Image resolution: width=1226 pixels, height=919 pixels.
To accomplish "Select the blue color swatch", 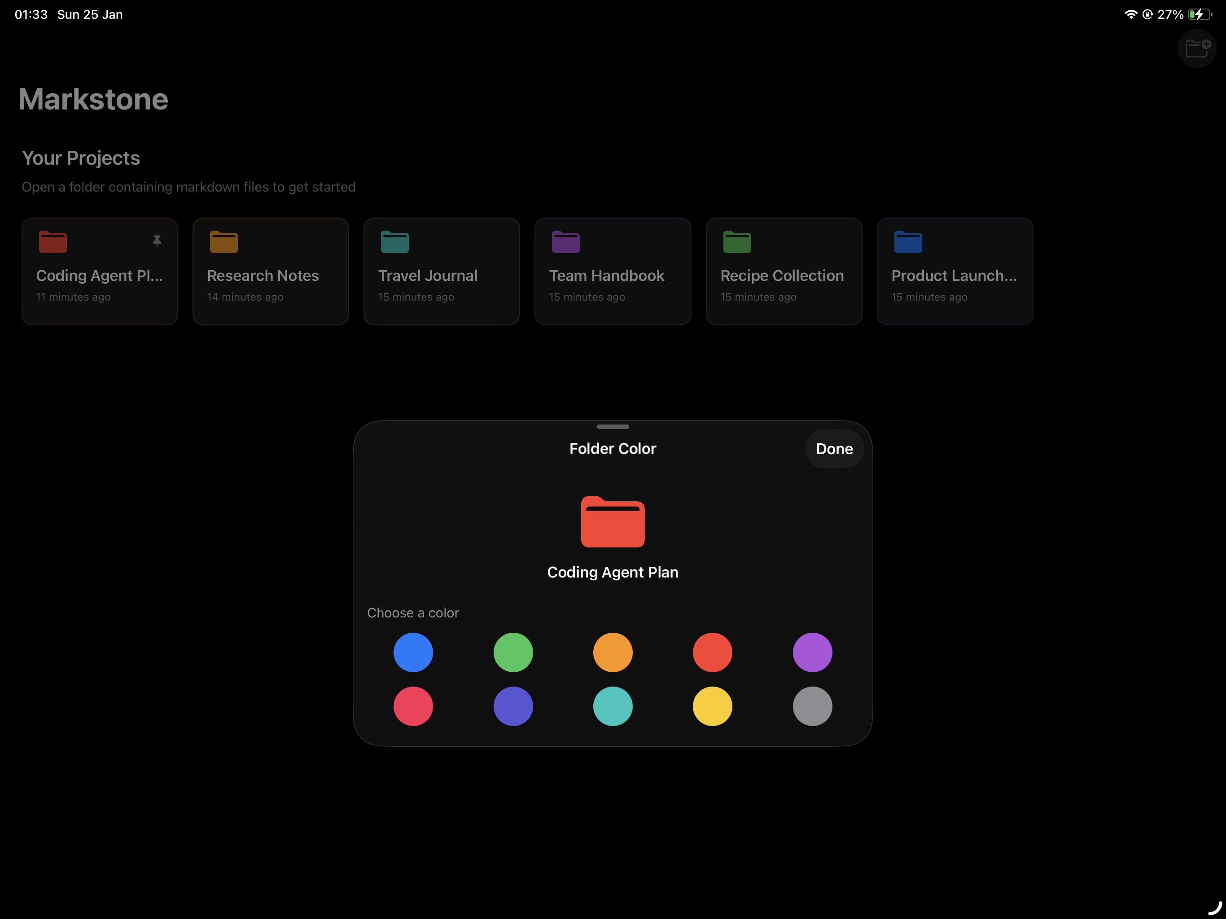I will 413,652.
